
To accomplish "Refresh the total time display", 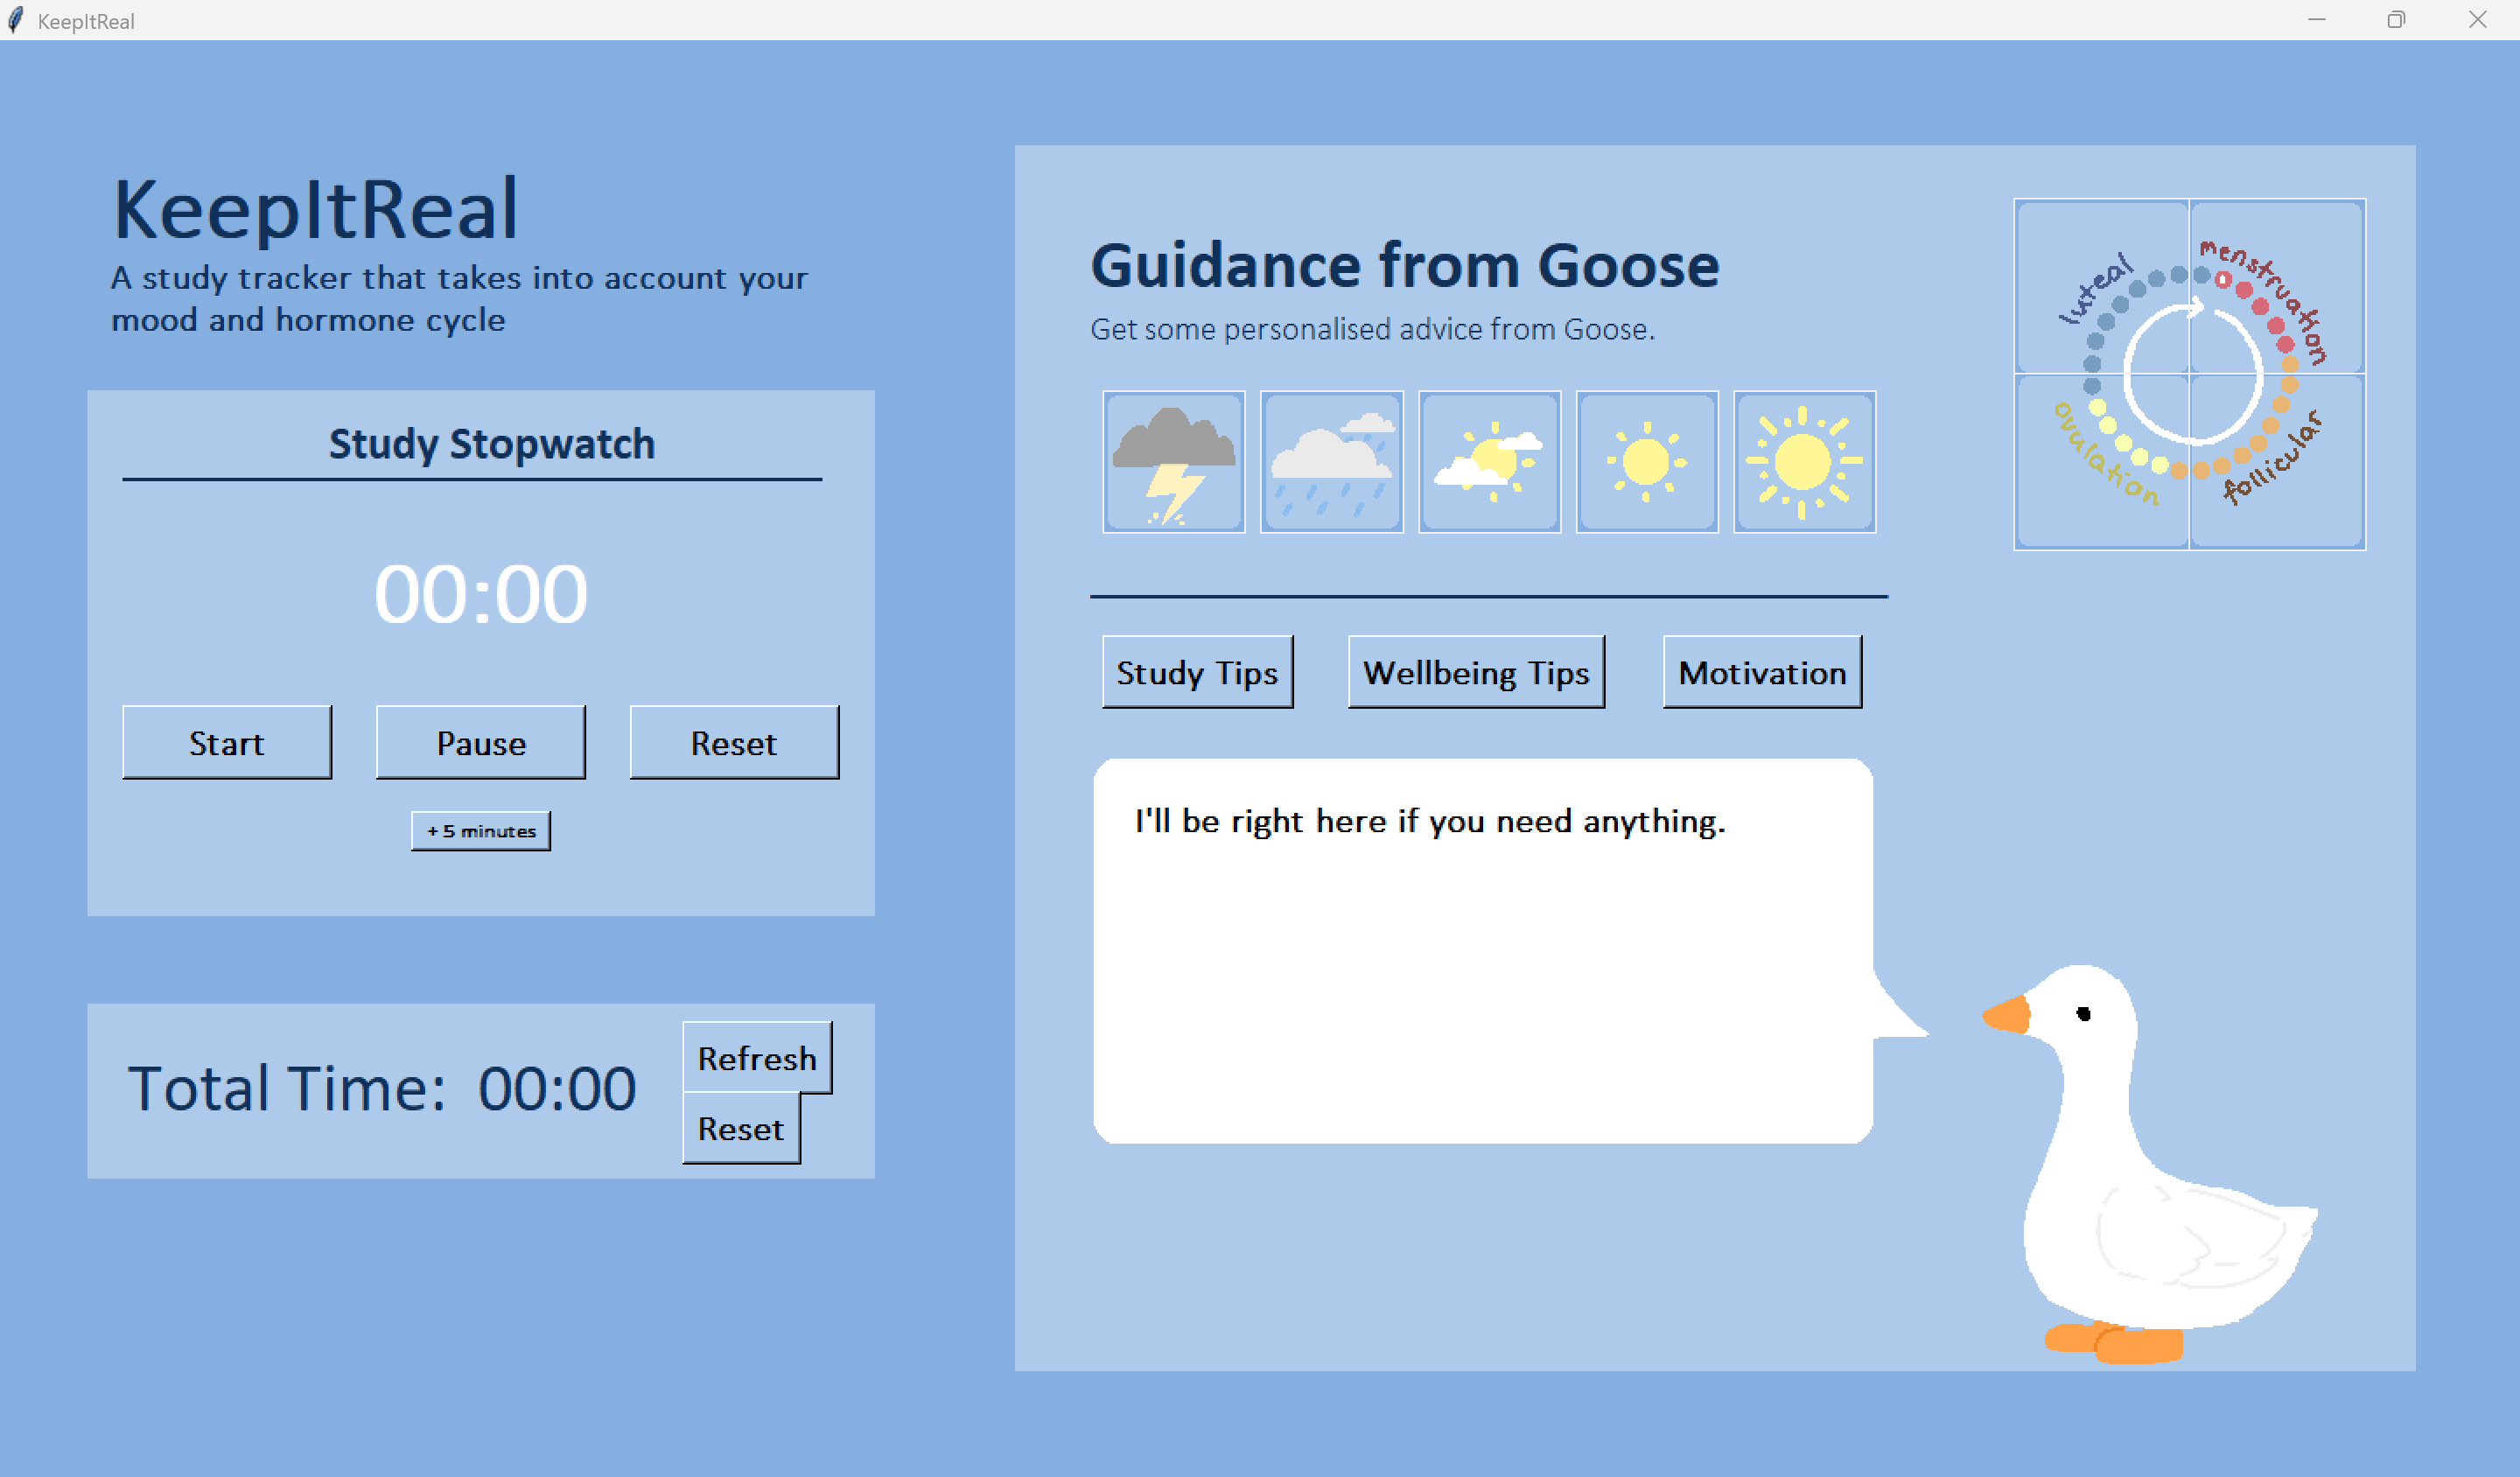I will point(756,1057).
